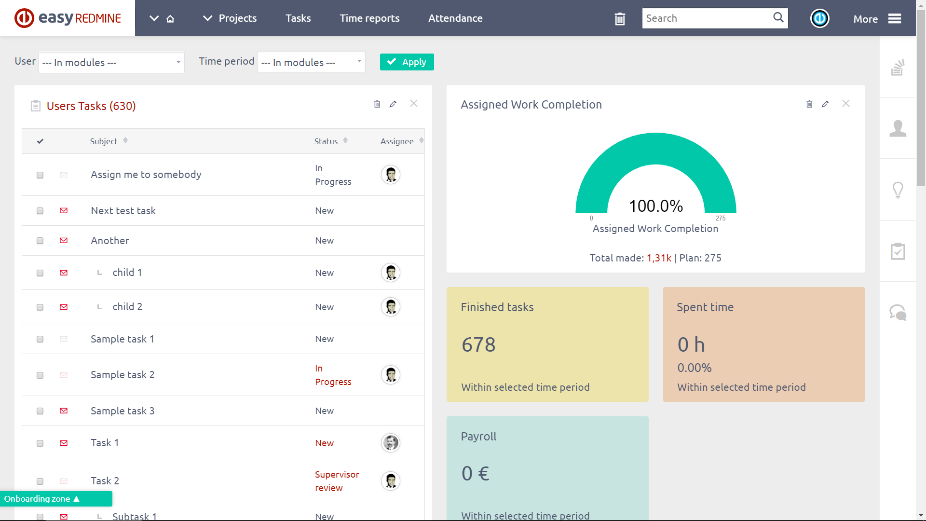Open the User filter dropdown
The width and height of the screenshot is (926, 521).
(x=111, y=63)
